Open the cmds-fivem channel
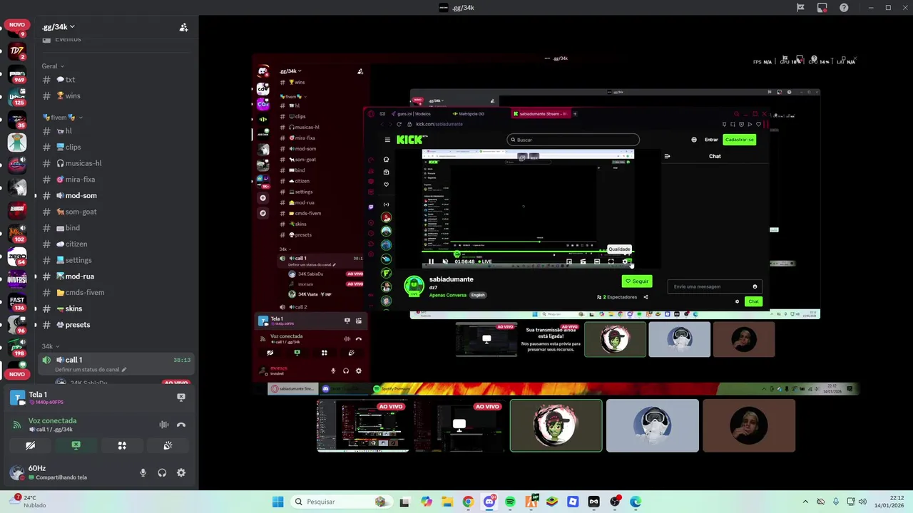 click(x=116, y=292)
